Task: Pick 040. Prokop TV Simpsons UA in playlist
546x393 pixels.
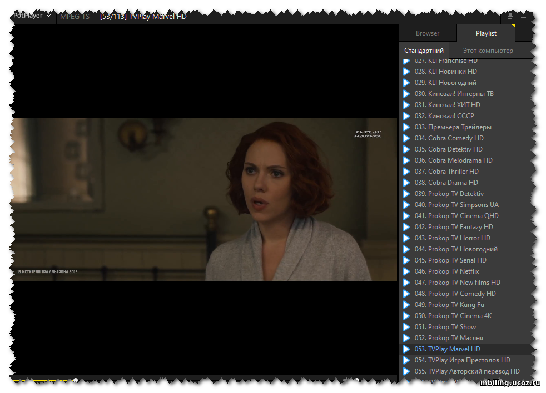Action: (x=465, y=205)
